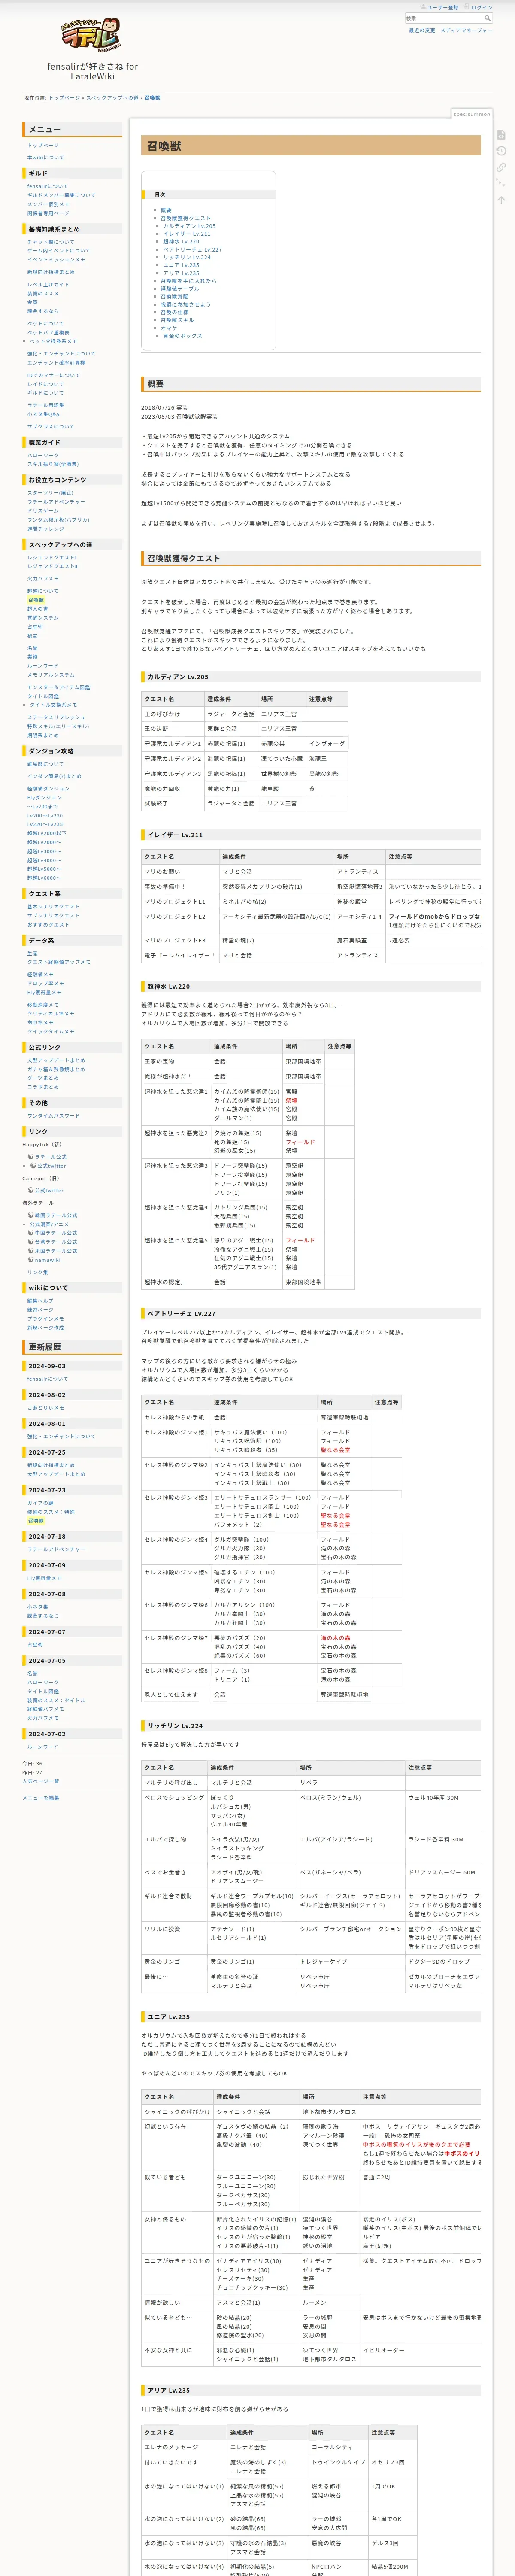Click the back-to-top arrow icon
The image size is (515, 2576).
click(501, 200)
